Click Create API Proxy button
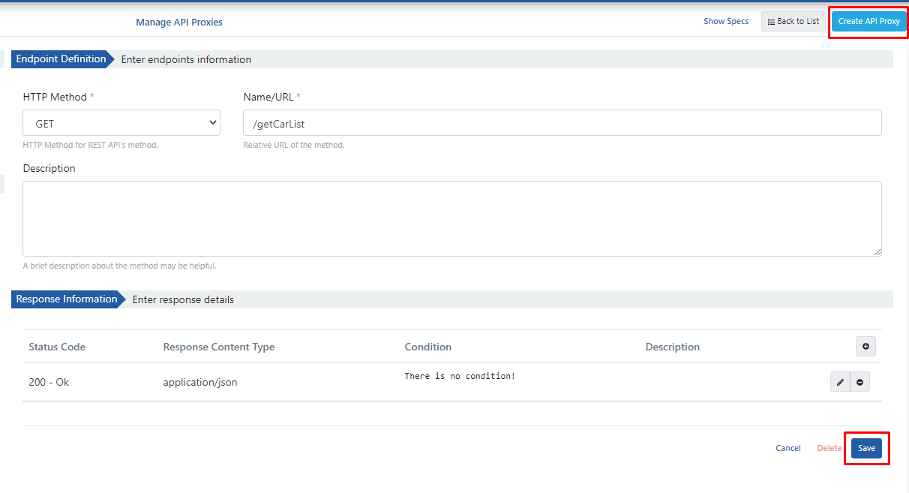909x493 pixels. (868, 21)
